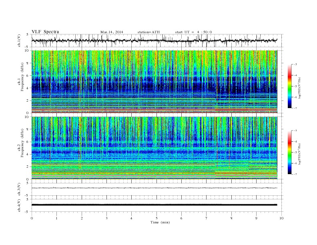Image resolution: width=317 pixels, height=245 pixels.
Task: Click the "1" tick on the time axis
Action: 56,218
